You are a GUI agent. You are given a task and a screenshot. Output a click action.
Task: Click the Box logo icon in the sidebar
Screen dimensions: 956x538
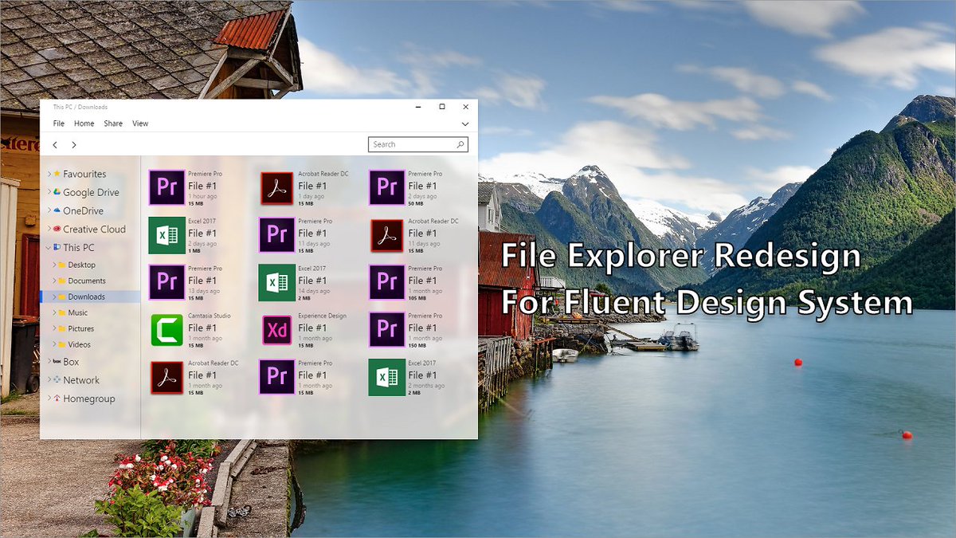coord(57,362)
